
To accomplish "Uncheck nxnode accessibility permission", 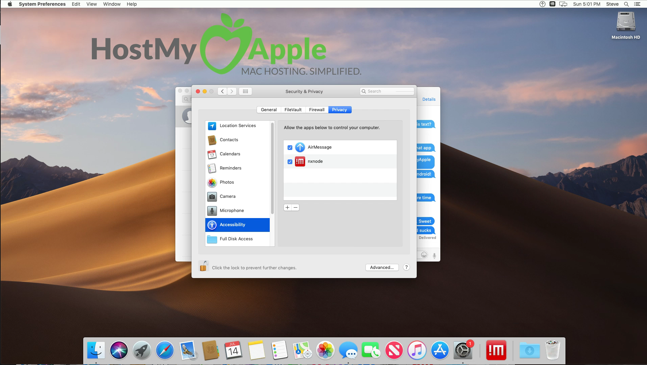I will (290, 162).
